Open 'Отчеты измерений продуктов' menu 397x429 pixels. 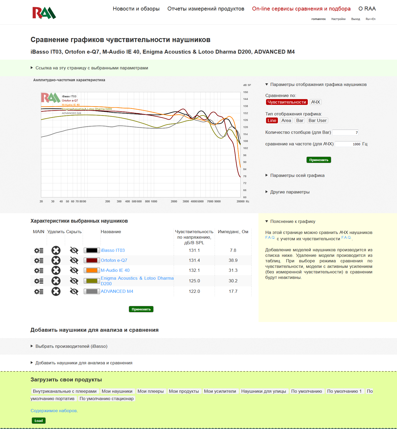click(206, 9)
